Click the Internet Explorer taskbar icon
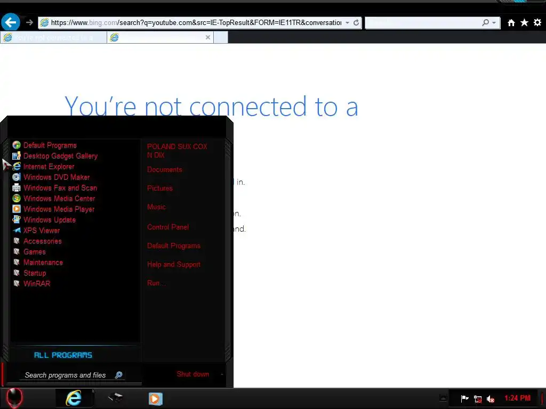546x409 pixels. point(74,398)
